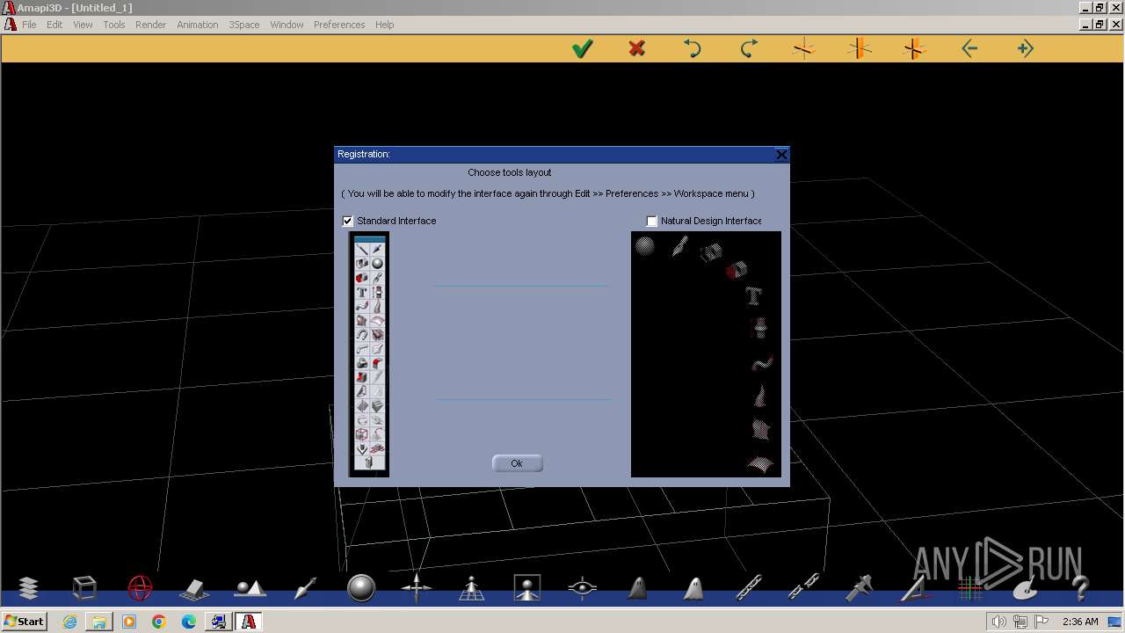
Task: Click the redo arrow icon
Action: pos(749,49)
